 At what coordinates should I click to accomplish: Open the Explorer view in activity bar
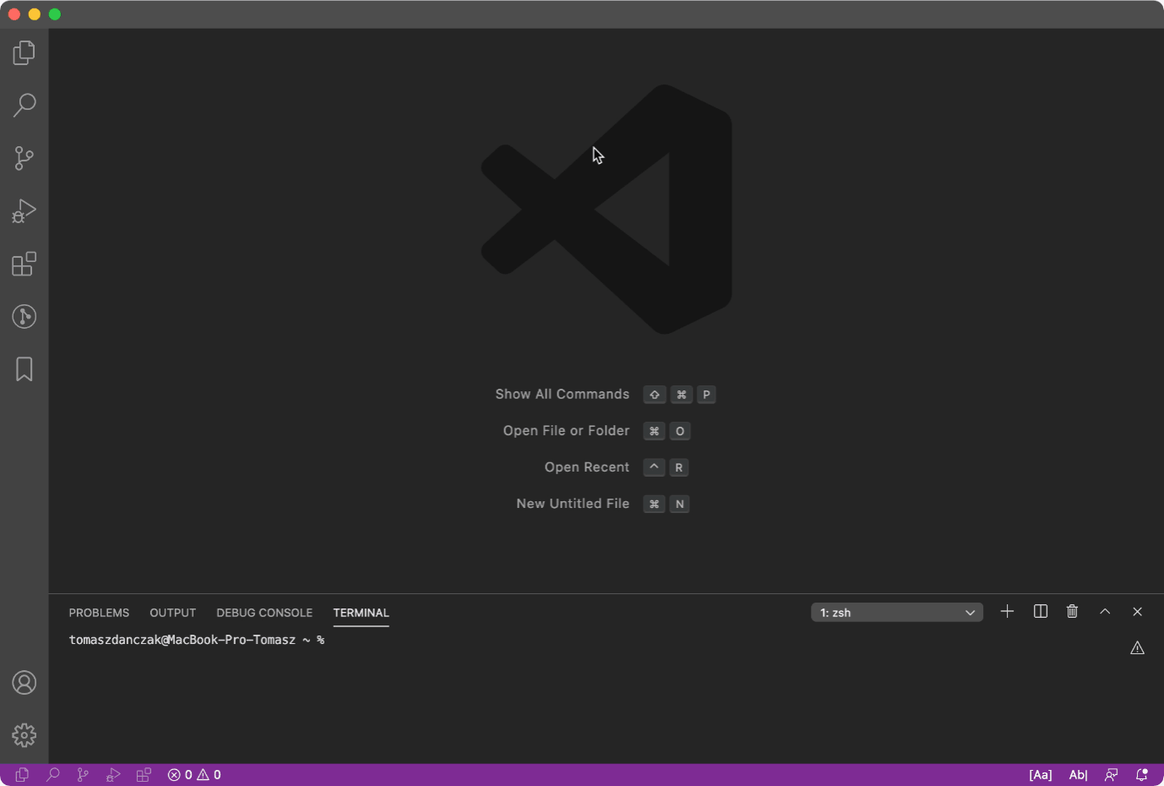click(x=24, y=53)
